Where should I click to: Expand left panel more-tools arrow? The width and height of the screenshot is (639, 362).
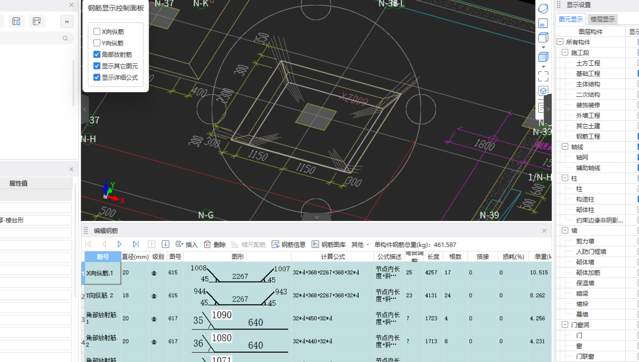pyautogui.click(x=67, y=22)
